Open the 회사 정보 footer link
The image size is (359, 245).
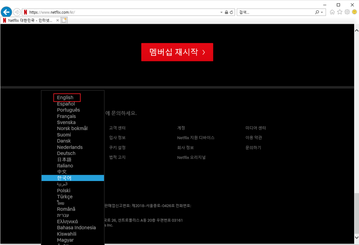[185, 148]
